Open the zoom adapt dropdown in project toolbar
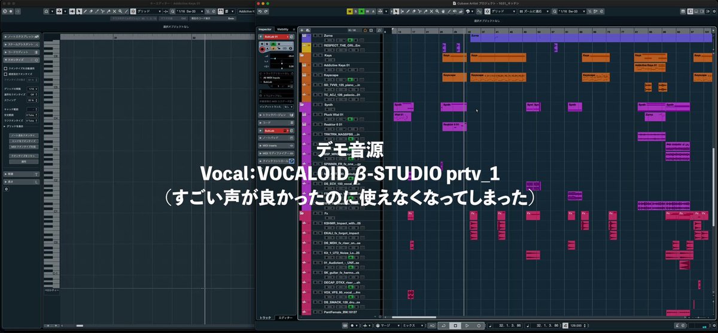This screenshot has height=333, width=718. pyautogui.click(x=534, y=11)
